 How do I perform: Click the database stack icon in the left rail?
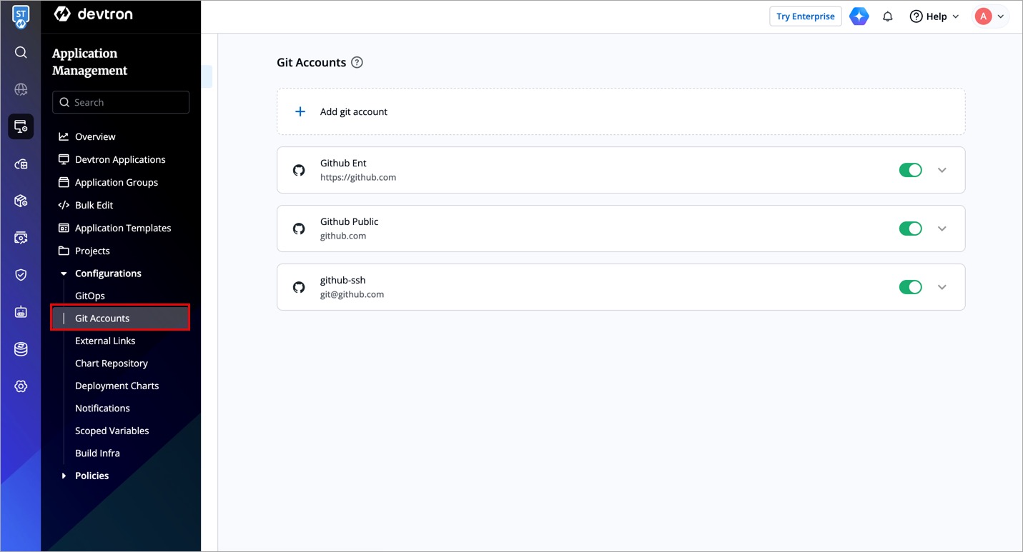click(21, 349)
